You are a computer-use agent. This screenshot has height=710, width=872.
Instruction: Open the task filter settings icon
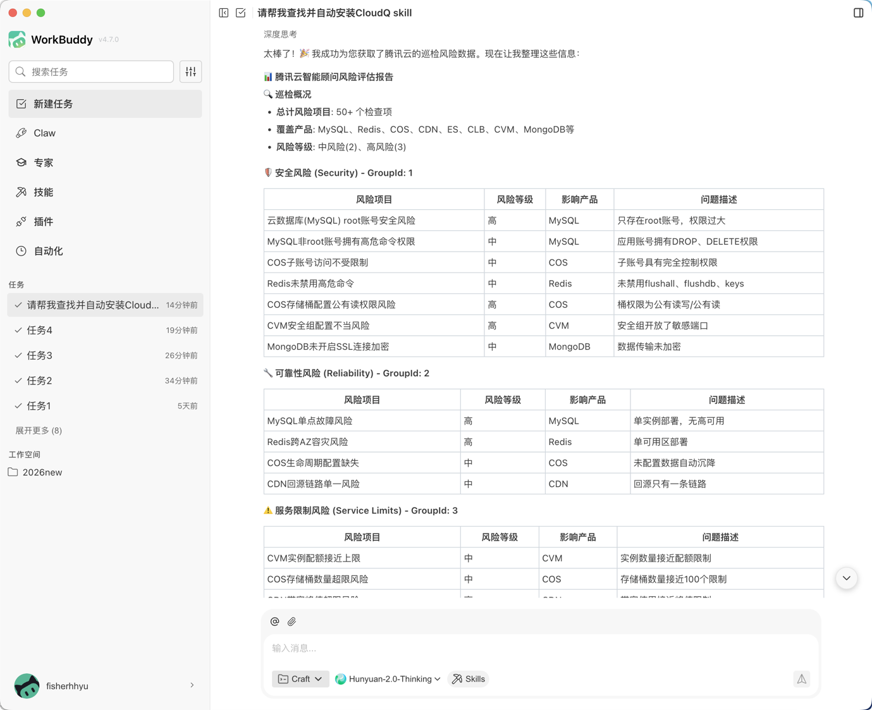[191, 72]
